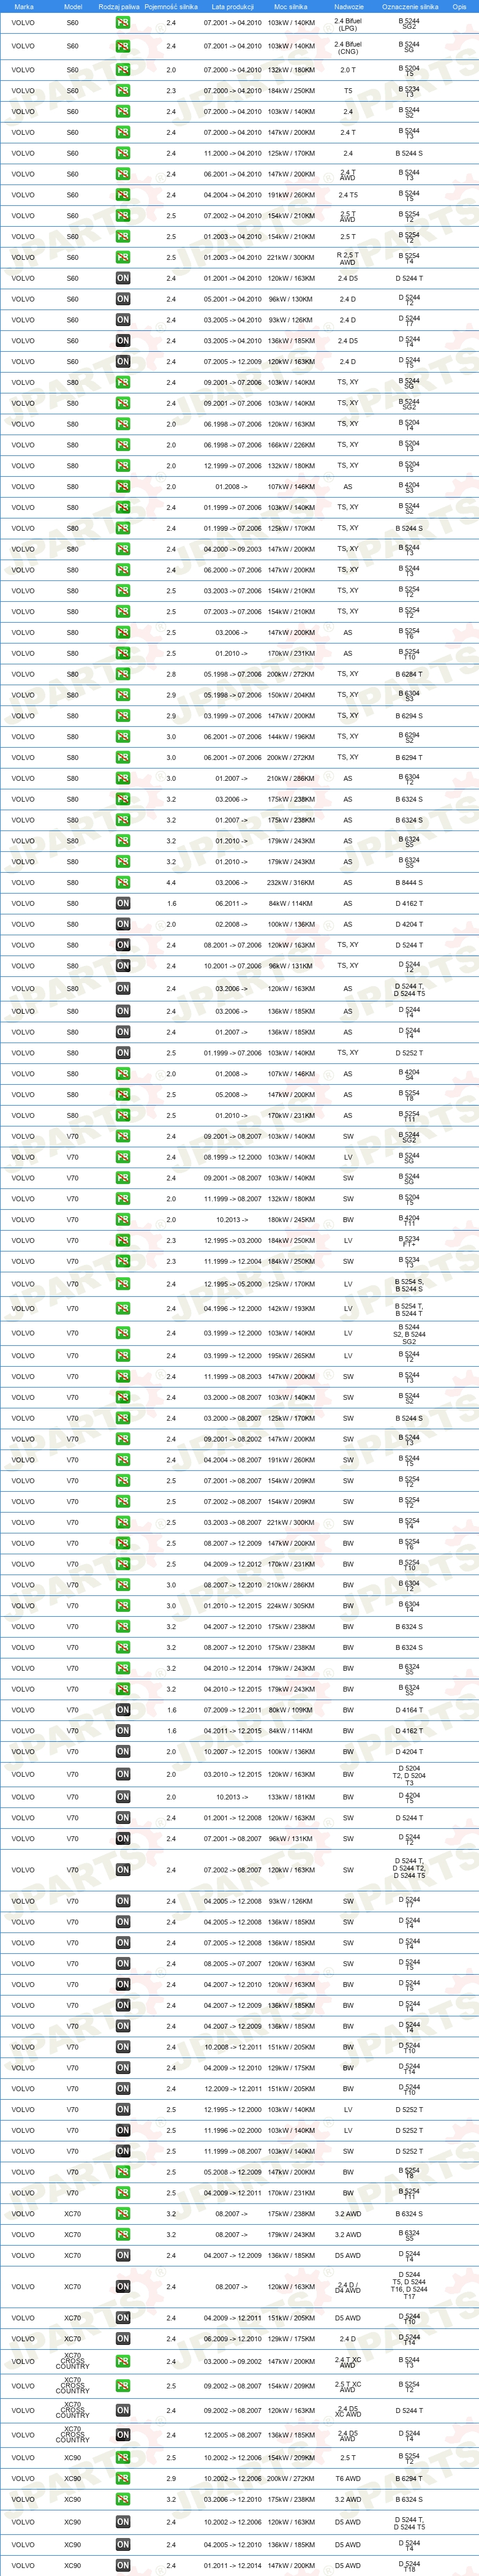This screenshot has height=2576, width=479.
Task: Click petrol icon for S80 210kW/286KM
Action: tap(122, 778)
